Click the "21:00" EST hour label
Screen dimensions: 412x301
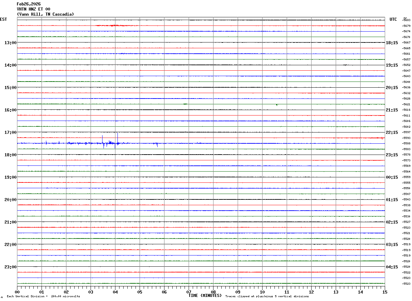point(10,222)
